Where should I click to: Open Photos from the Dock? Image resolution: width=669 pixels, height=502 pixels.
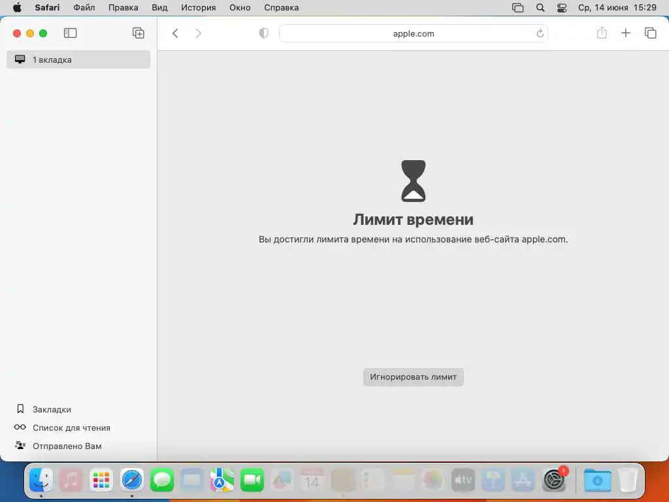pyautogui.click(x=433, y=480)
